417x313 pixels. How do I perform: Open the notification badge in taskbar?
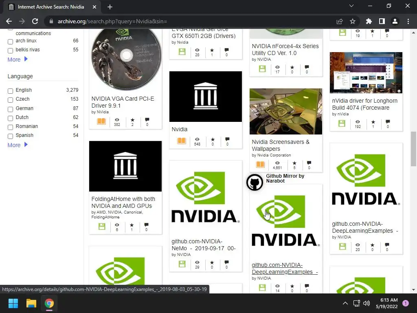(x=405, y=303)
